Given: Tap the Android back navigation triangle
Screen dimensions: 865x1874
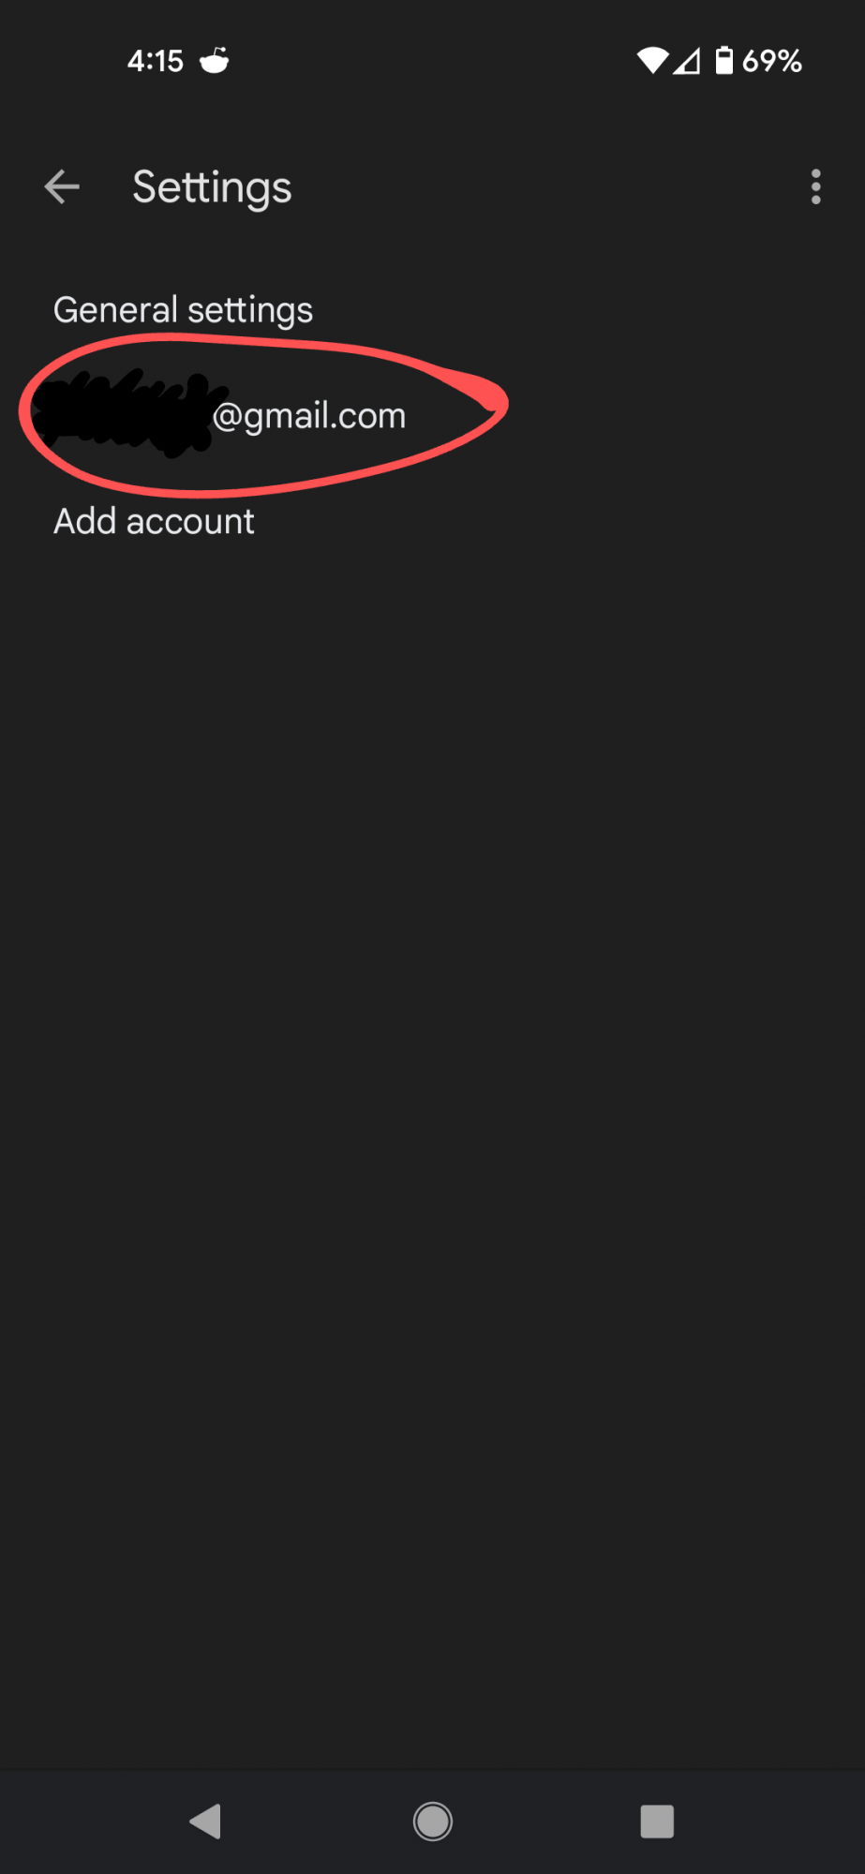Looking at the screenshot, I should pos(205,1822).
